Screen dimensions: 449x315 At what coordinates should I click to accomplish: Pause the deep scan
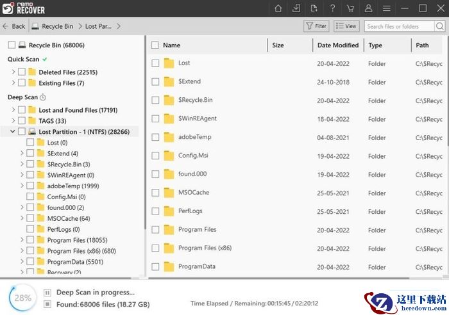(47, 293)
